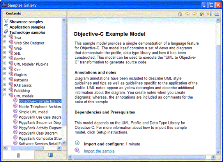Open Mobile Telephone Architecture sample
The image size is (223, 162).
40,106
